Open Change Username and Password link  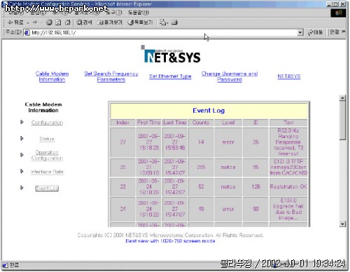coord(230,76)
